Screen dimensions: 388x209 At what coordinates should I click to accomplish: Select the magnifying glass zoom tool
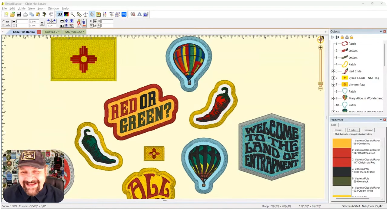pos(72,14)
